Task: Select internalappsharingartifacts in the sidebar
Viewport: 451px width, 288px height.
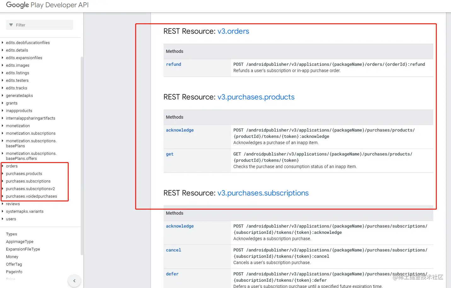Action: coord(31,118)
